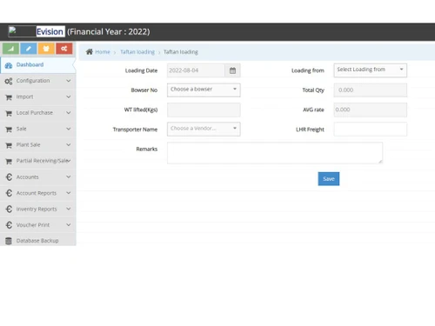435x326 pixels.
Task: Click the red gears shortcut button
Action: (x=64, y=49)
